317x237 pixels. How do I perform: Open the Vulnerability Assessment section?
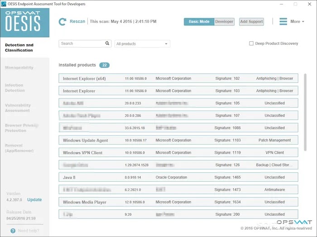pos(18,108)
